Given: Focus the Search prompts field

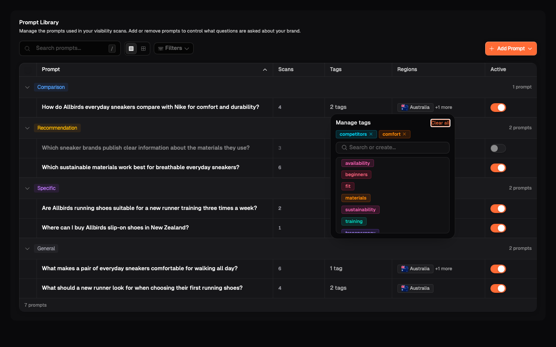Looking at the screenshot, I should tap(70, 49).
